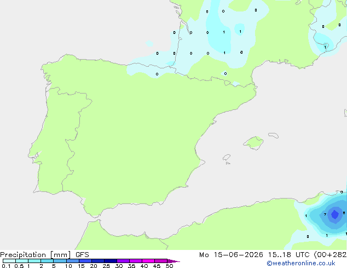
Task: Select the 0.5–1 mm legend color swatch
Action: click(x=22, y=261)
